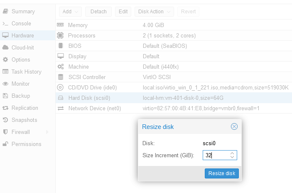Select the Replication arrows icon
This screenshot has width=292, height=193.
tap(5, 108)
